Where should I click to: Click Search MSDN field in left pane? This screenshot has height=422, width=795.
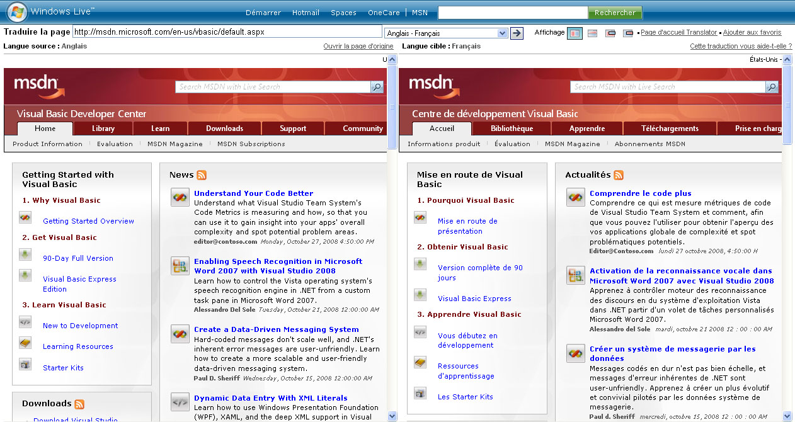click(273, 87)
